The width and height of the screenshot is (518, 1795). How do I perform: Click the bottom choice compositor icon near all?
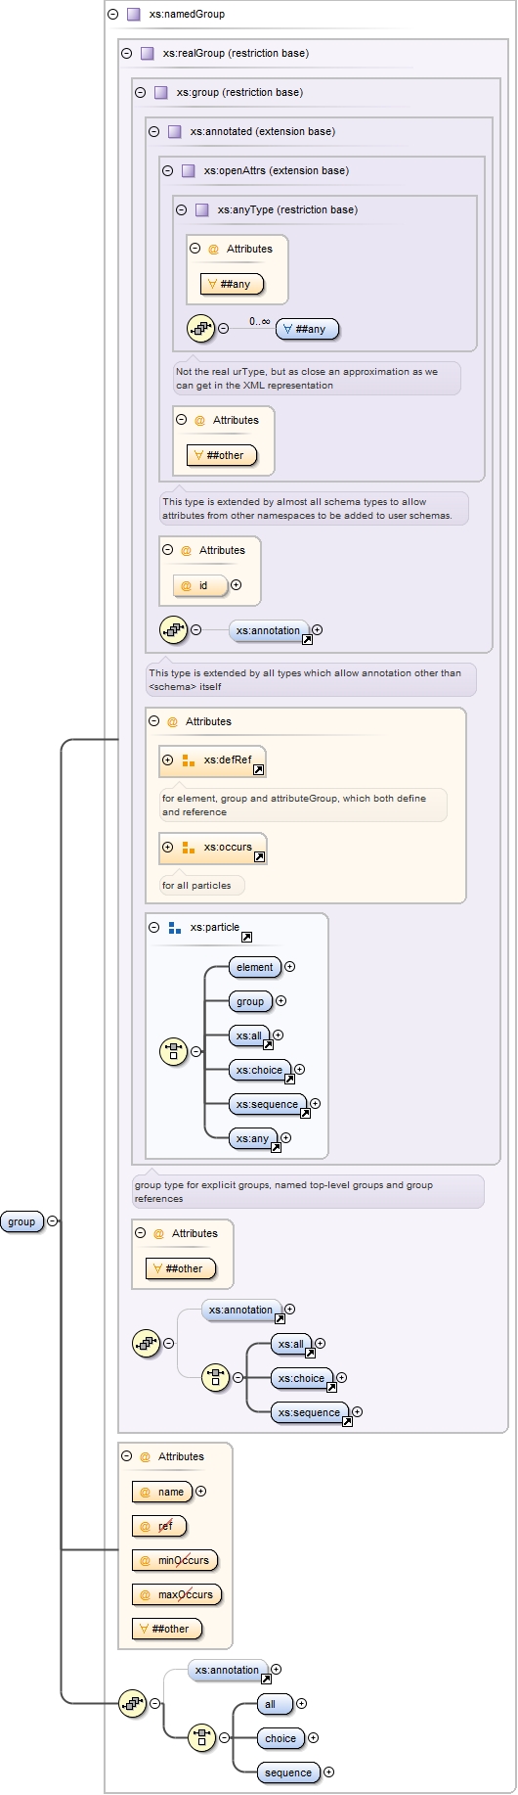[x=201, y=1738]
